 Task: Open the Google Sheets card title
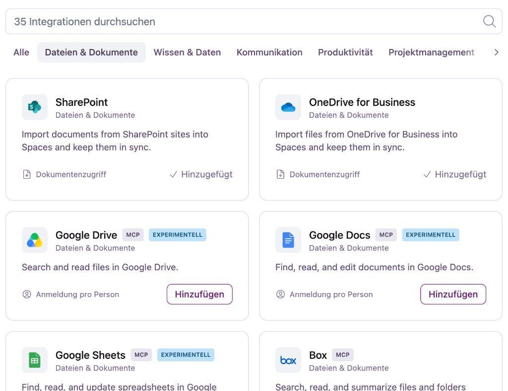coord(90,355)
